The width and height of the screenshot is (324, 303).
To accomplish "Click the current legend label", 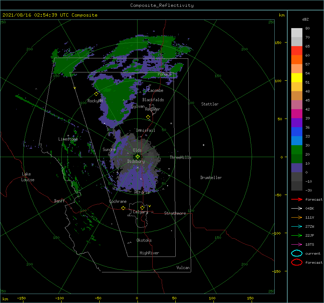I will [x=312, y=254].
